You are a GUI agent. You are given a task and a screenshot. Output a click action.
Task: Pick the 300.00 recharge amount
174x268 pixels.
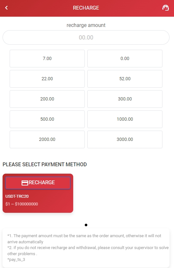point(125,99)
